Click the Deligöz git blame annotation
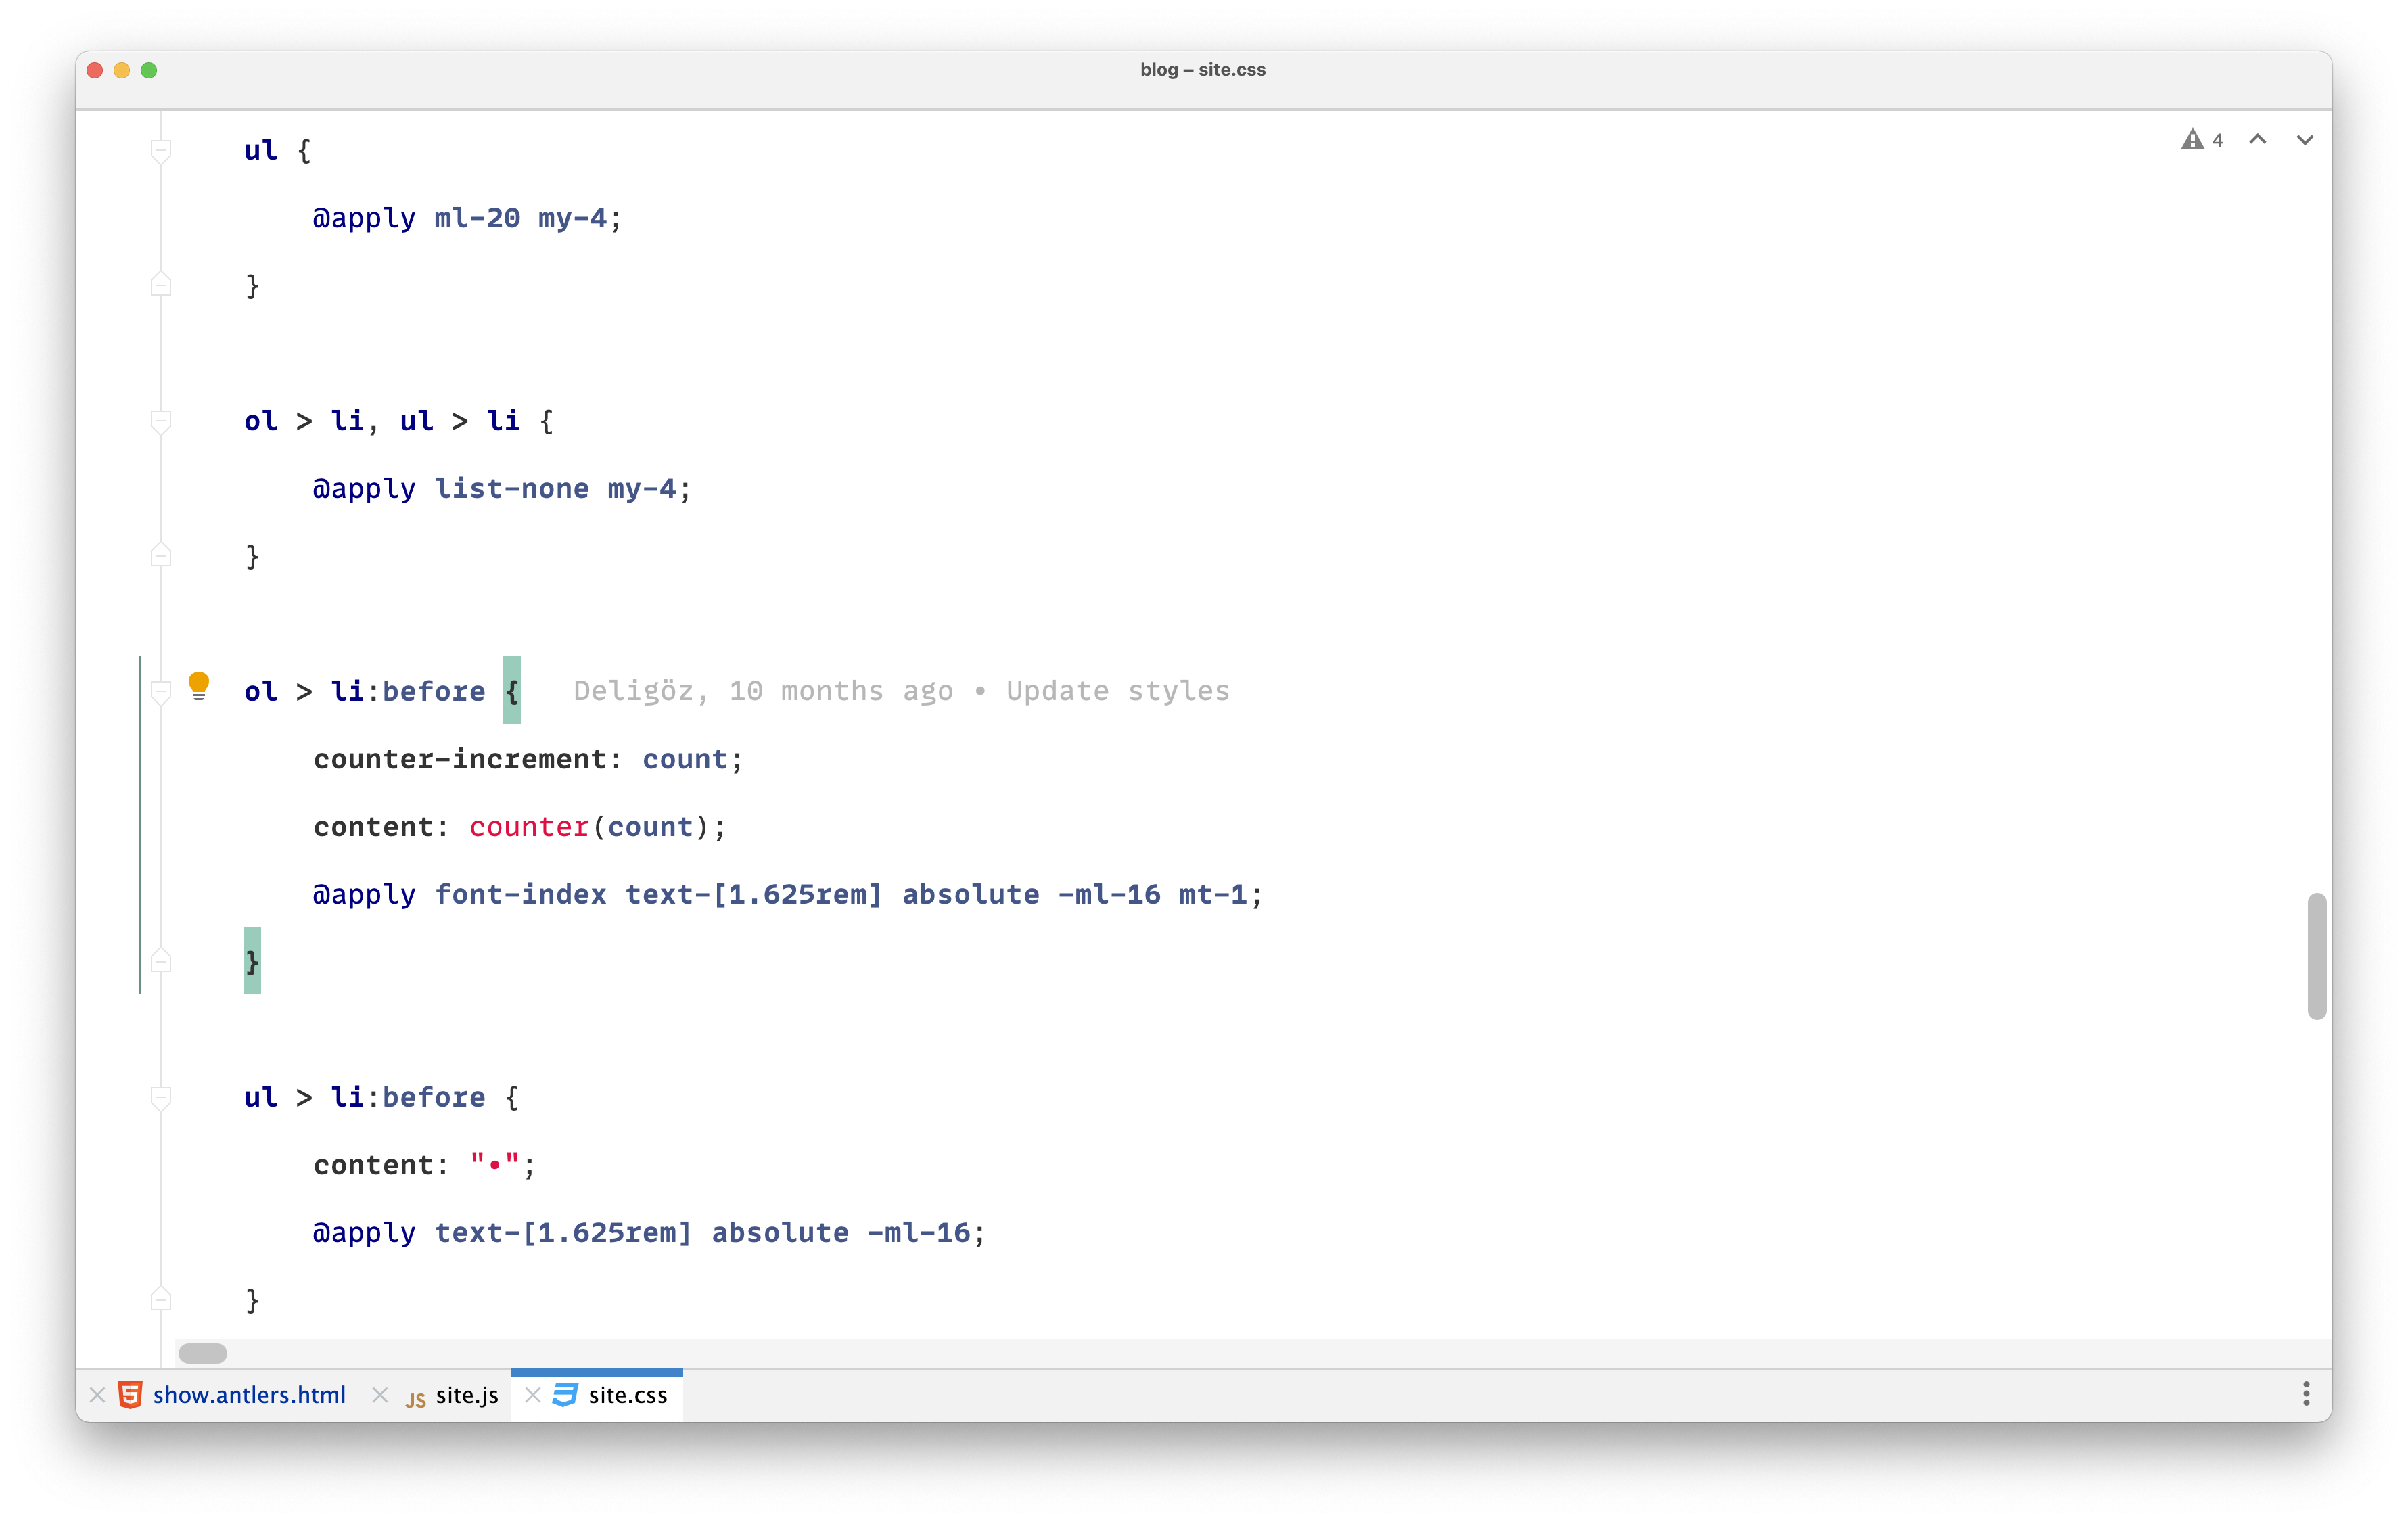The width and height of the screenshot is (2408, 1522). 900,691
